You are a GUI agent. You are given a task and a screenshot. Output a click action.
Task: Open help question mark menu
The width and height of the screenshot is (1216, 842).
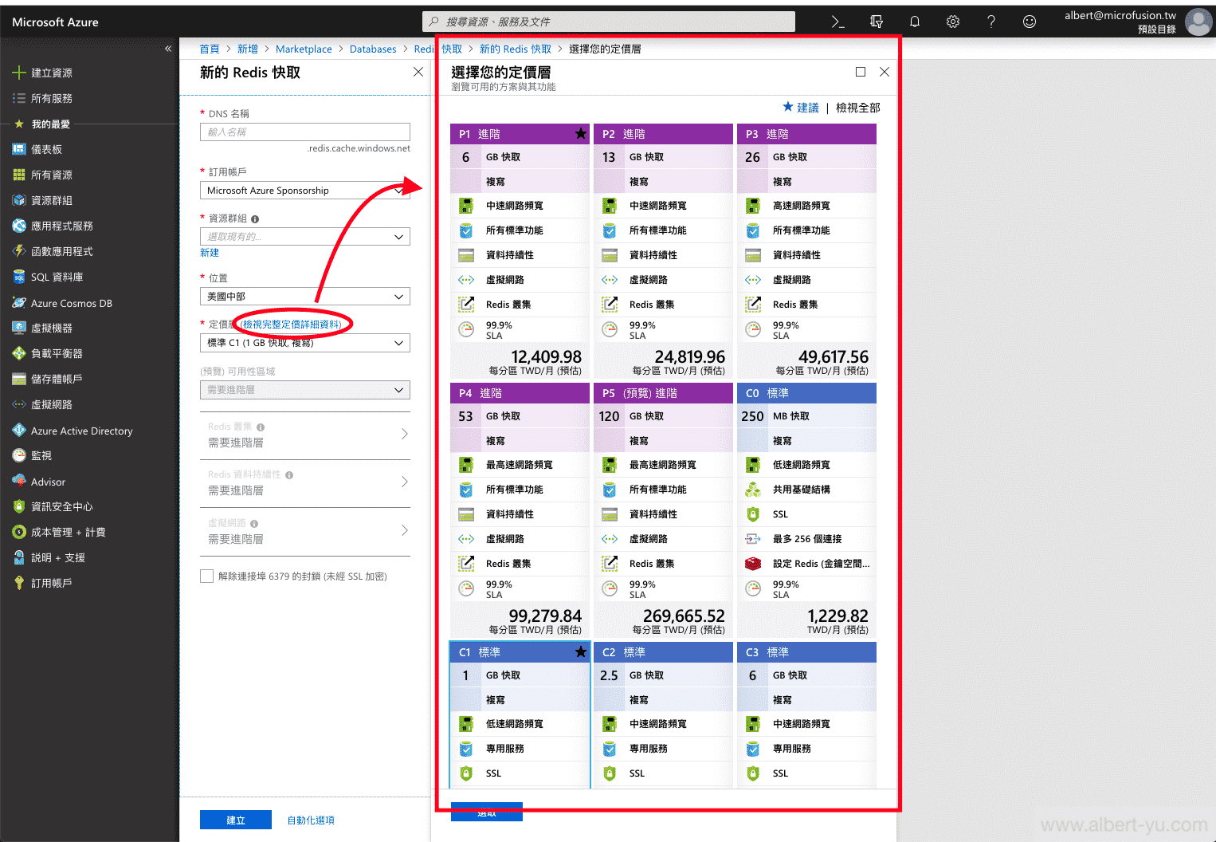[991, 22]
